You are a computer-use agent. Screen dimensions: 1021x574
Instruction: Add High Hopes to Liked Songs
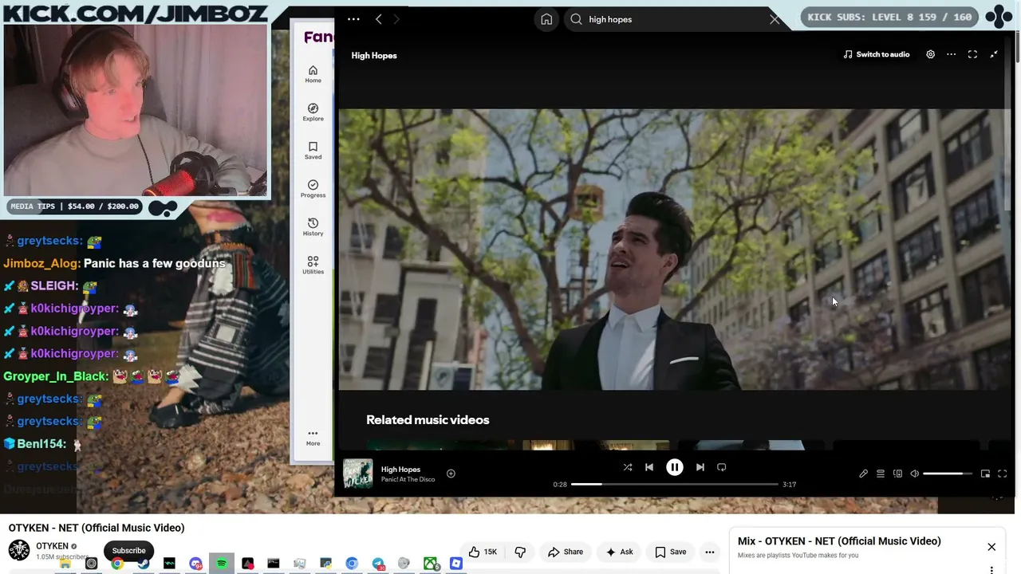coord(451,474)
